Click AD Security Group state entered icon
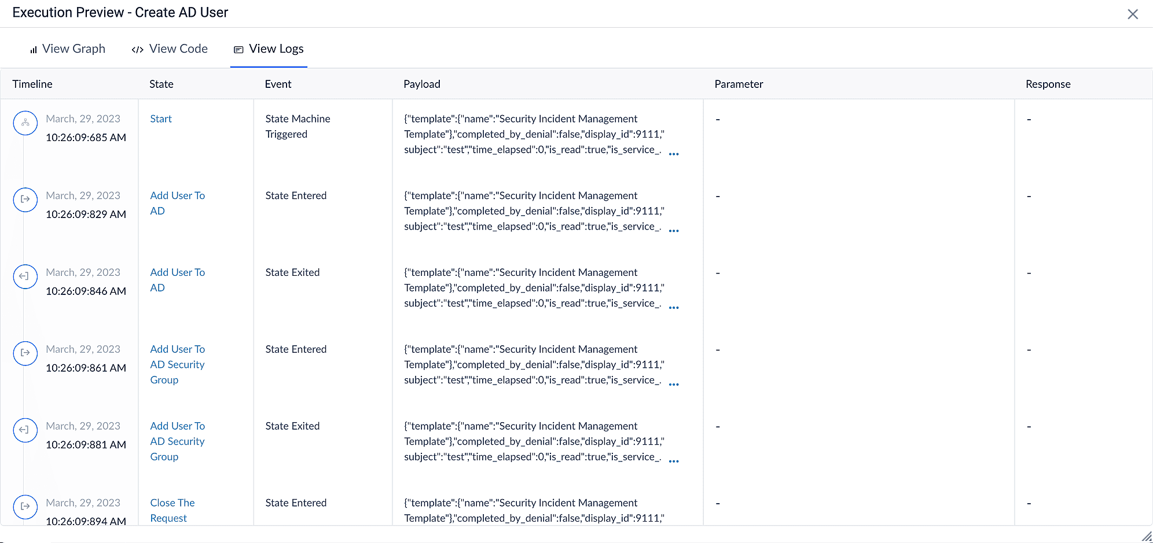The width and height of the screenshot is (1153, 543). [x=25, y=353]
